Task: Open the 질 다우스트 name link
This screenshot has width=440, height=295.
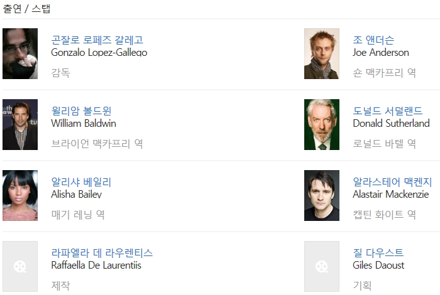Action: coord(378,253)
